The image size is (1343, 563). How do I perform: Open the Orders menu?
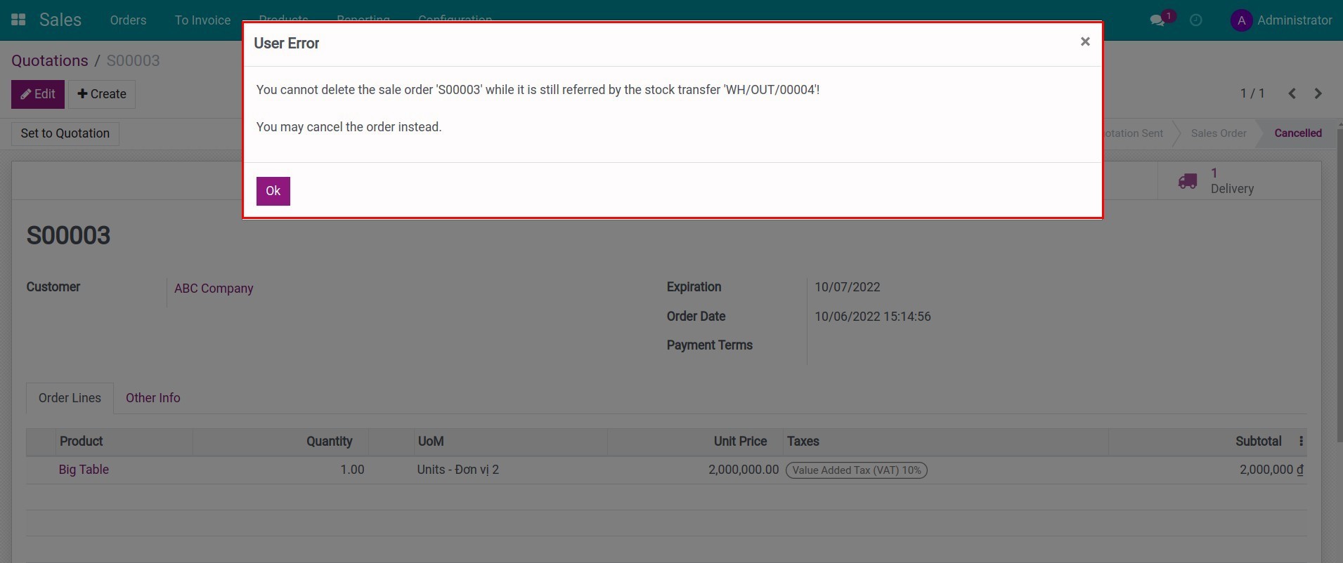pyautogui.click(x=128, y=20)
